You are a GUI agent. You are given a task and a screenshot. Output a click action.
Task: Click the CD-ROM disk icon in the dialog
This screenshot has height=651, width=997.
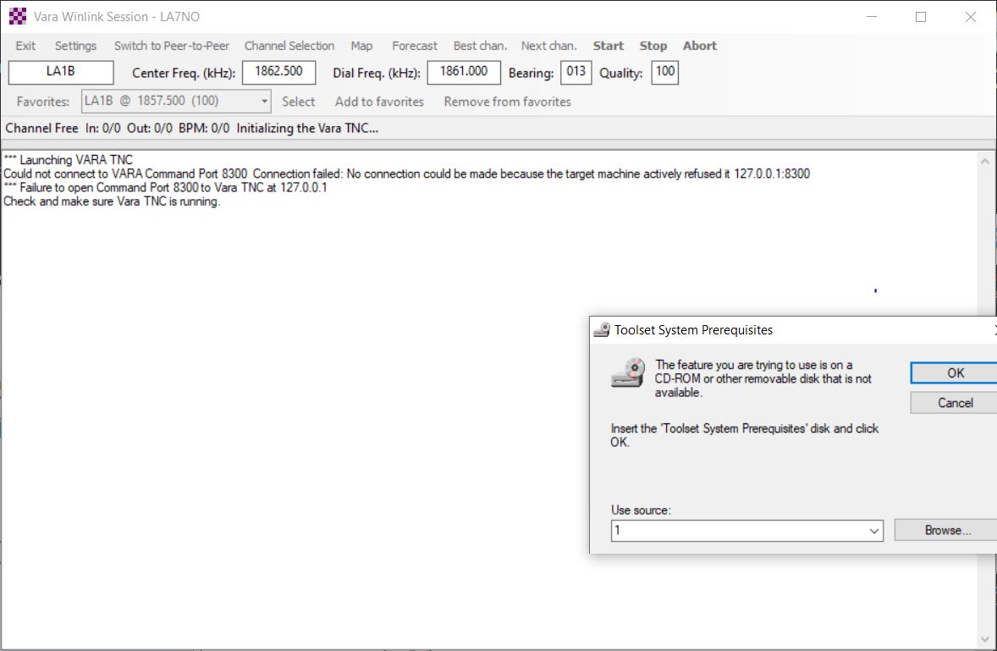[628, 373]
